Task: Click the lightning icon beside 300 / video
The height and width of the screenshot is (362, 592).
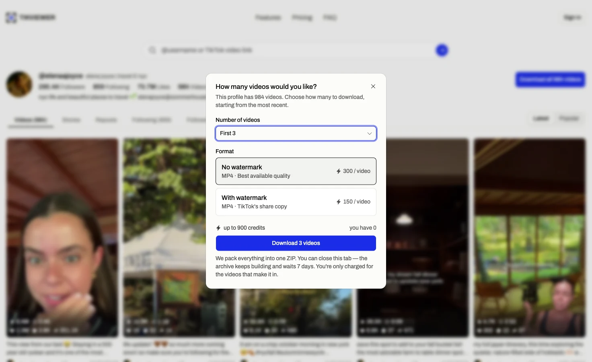Action: (339, 171)
